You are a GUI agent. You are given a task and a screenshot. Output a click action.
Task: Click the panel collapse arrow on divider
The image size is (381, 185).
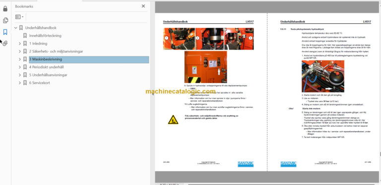(x=153, y=94)
